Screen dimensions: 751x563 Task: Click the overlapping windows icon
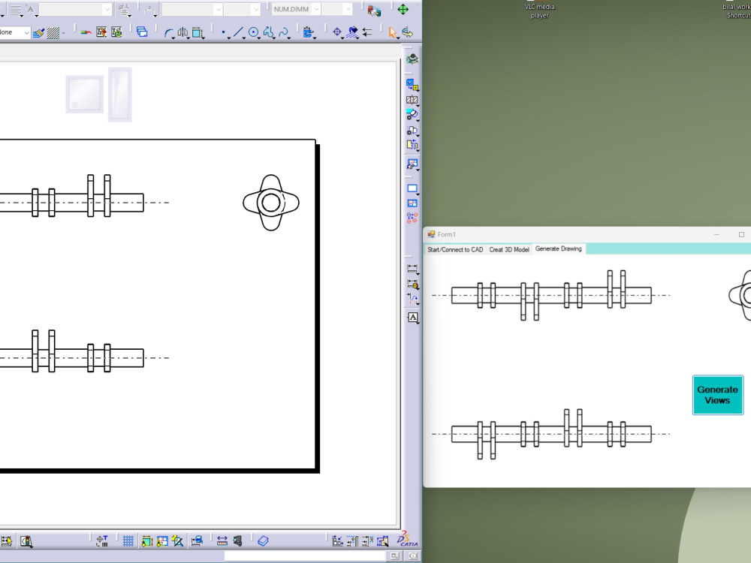pyautogui.click(x=142, y=32)
